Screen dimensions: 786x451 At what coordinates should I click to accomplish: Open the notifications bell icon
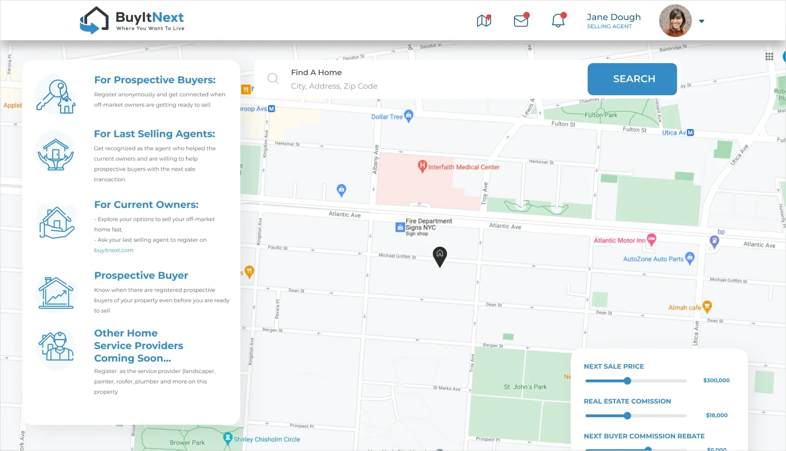pos(558,20)
